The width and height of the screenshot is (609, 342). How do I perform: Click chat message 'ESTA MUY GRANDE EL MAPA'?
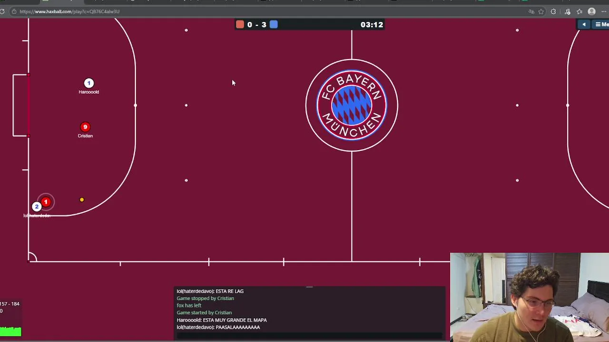[235, 320]
